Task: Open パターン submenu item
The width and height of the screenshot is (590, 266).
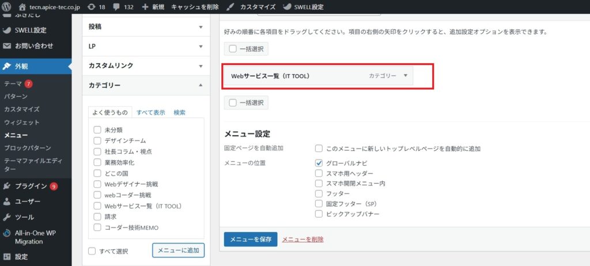Action: 16,96
